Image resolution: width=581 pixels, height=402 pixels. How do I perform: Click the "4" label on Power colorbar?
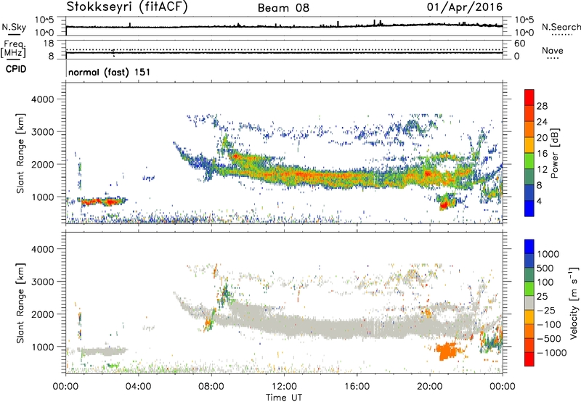539,201
